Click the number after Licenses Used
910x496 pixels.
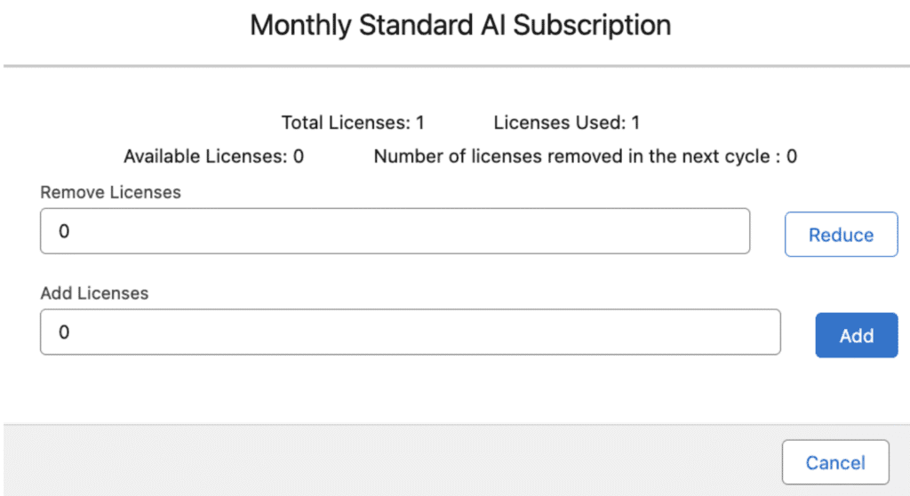point(635,123)
